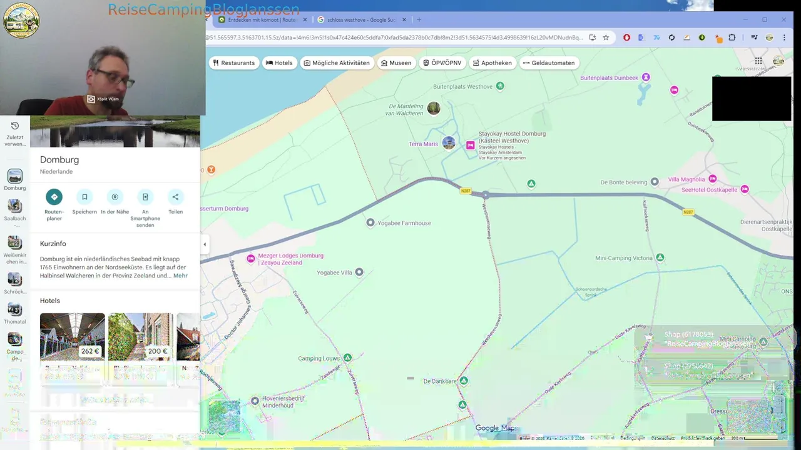Image resolution: width=801 pixels, height=450 pixels.
Task: Click Hoveniersbedrijf Minderhoud marker
Action: [x=255, y=401]
